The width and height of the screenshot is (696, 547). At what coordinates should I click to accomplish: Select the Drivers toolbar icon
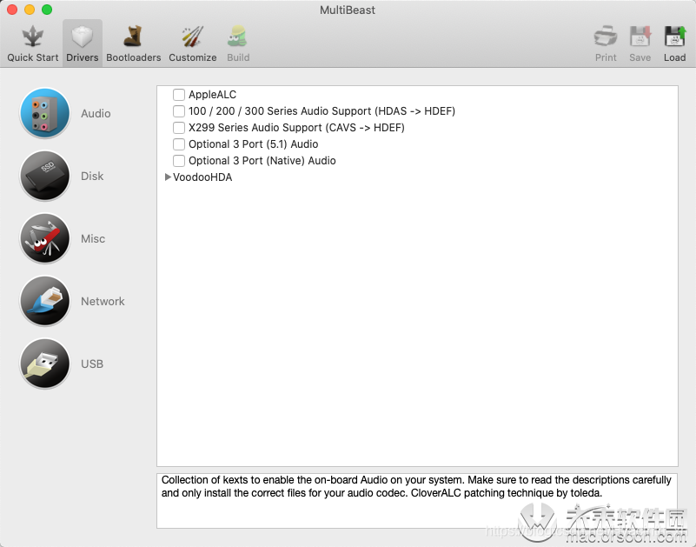coord(83,43)
